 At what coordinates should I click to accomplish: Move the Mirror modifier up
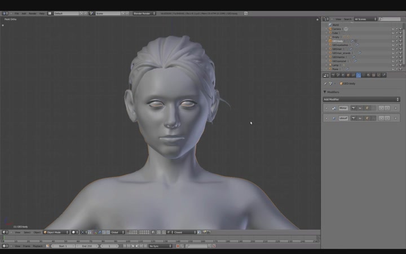[381, 108]
